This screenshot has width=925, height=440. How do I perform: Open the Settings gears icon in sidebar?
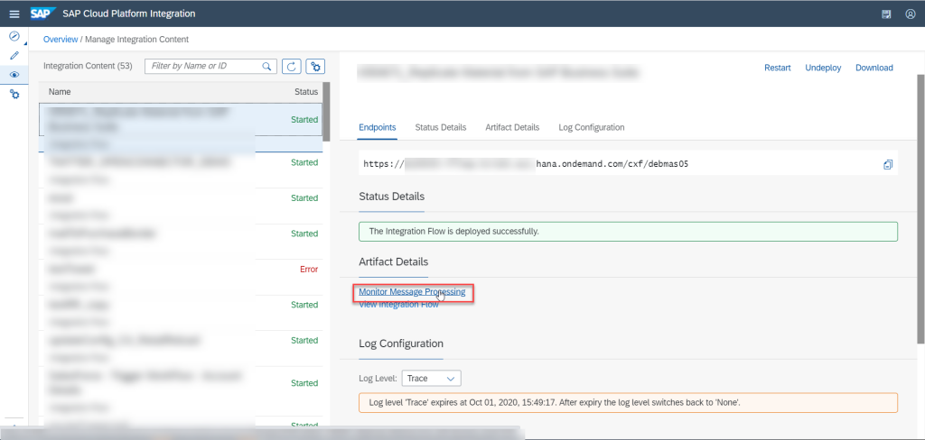(14, 95)
